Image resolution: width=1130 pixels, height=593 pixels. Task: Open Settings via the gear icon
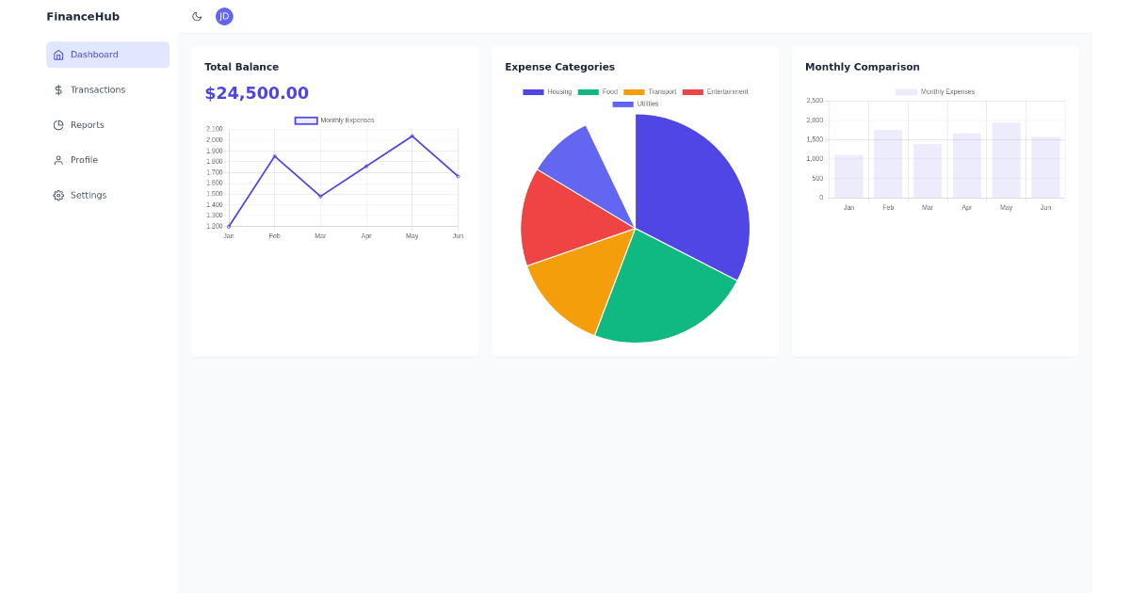click(x=58, y=195)
